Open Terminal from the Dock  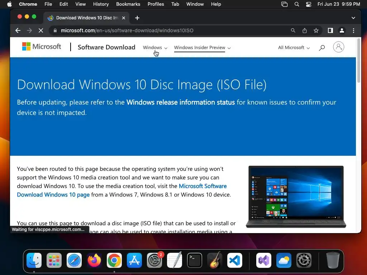tap(195, 260)
